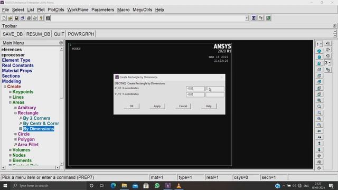Open the WorkPlane menu
Screen dimensions: 338x190
(78, 10)
